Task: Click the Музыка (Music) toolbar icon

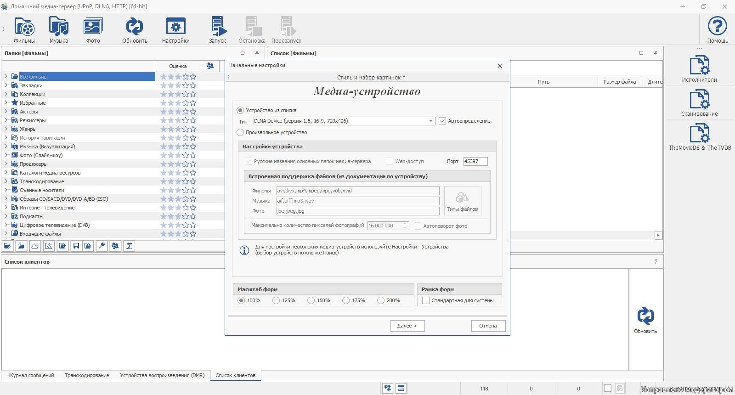Action: [x=58, y=30]
